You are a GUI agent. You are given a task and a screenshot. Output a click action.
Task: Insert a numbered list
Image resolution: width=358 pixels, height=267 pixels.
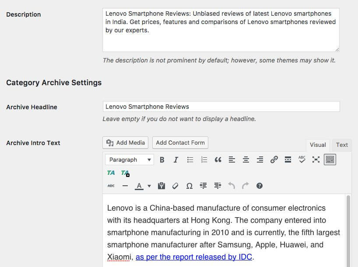tap(204, 160)
